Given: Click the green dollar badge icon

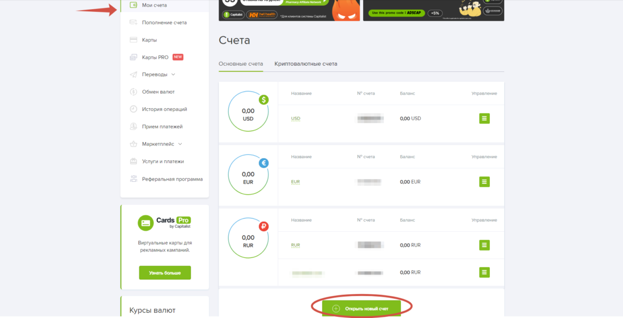Looking at the screenshot, I should (264, 100).
